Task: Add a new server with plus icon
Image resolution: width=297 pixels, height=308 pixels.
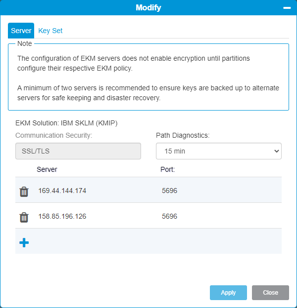Action: pyautogui.click(x=24, y=242)
